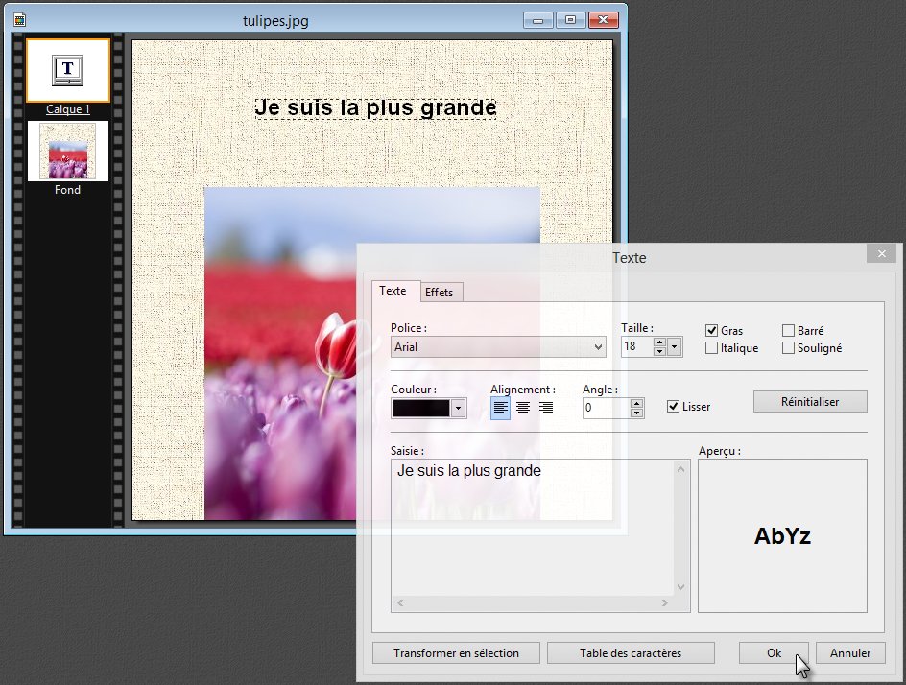This screenshot has width=906, height=685.
Task: Click the Réinitialiser button
Action: (x=809, y=402)
